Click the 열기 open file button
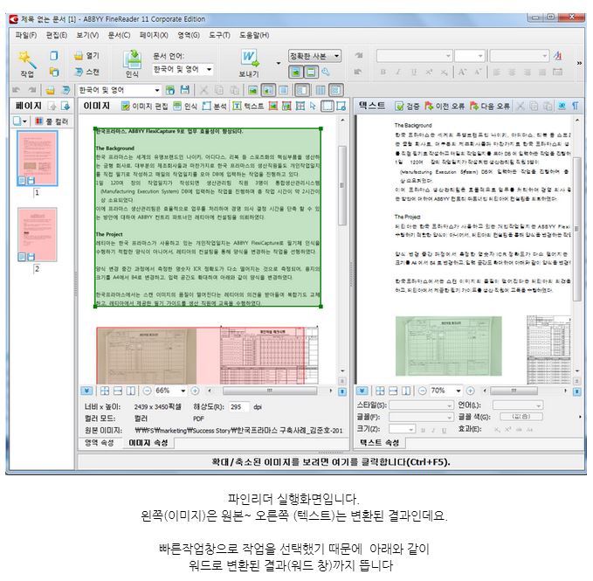 coord(86,56)
